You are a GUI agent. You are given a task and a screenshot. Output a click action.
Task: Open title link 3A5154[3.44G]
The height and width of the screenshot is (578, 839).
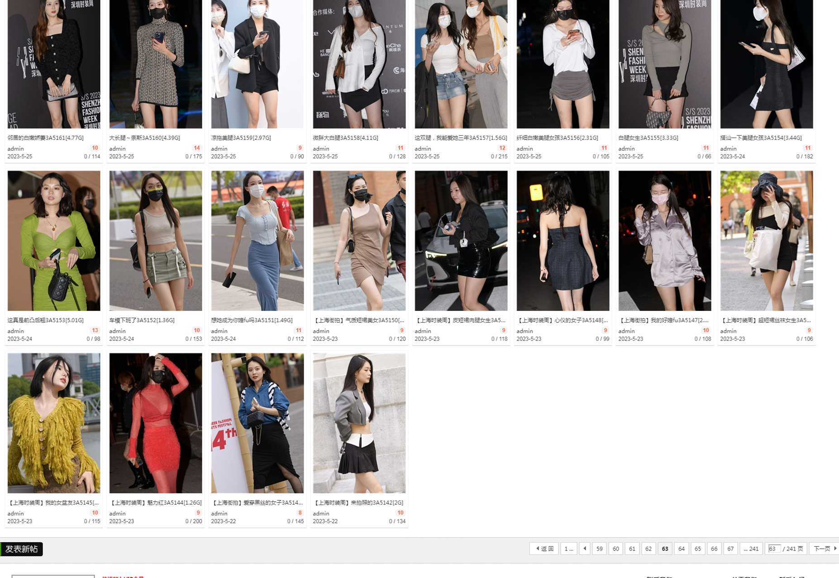(x=761, y=138)
